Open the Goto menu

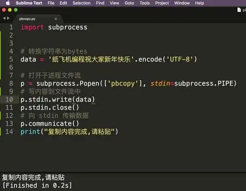tap(129, 3)
